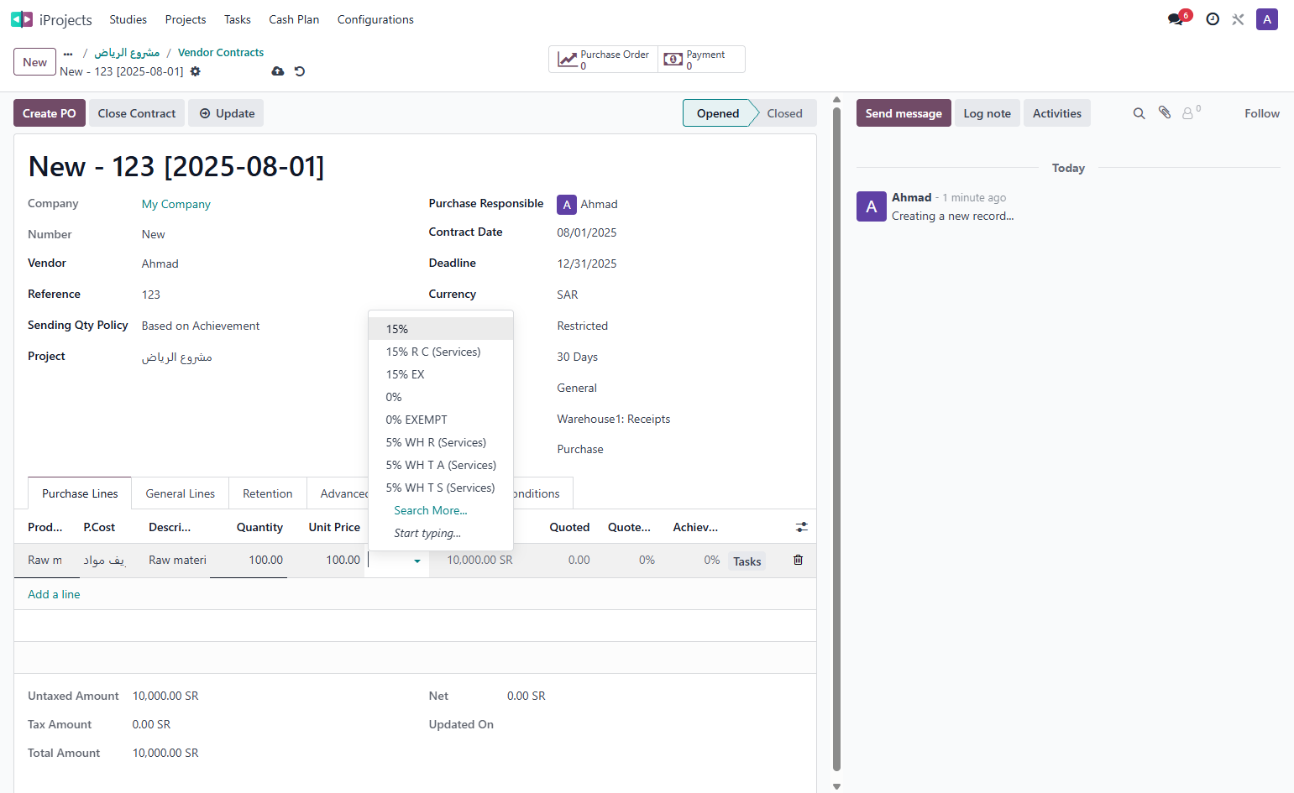Select the Opened status stage

[x=717, y=113]
